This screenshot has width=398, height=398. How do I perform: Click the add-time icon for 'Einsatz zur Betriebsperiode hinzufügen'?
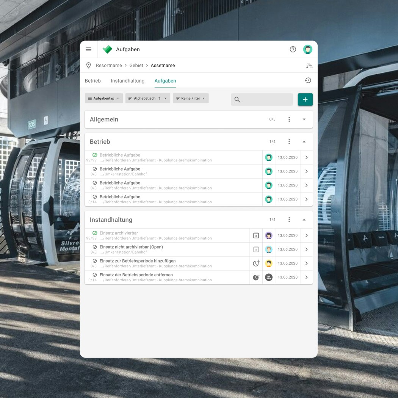pos(256,263)
